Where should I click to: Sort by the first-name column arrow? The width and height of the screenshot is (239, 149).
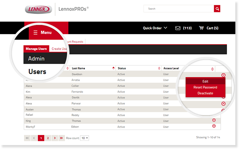click(x=68, y=68)
